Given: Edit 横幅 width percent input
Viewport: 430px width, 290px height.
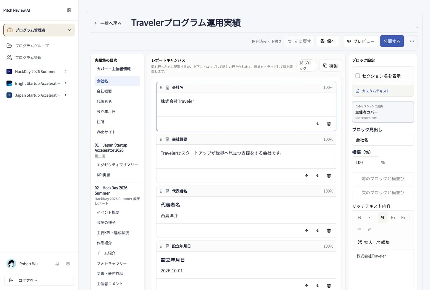Looking at the screenshot, I should pyautogui.click(x=365, y=162).
